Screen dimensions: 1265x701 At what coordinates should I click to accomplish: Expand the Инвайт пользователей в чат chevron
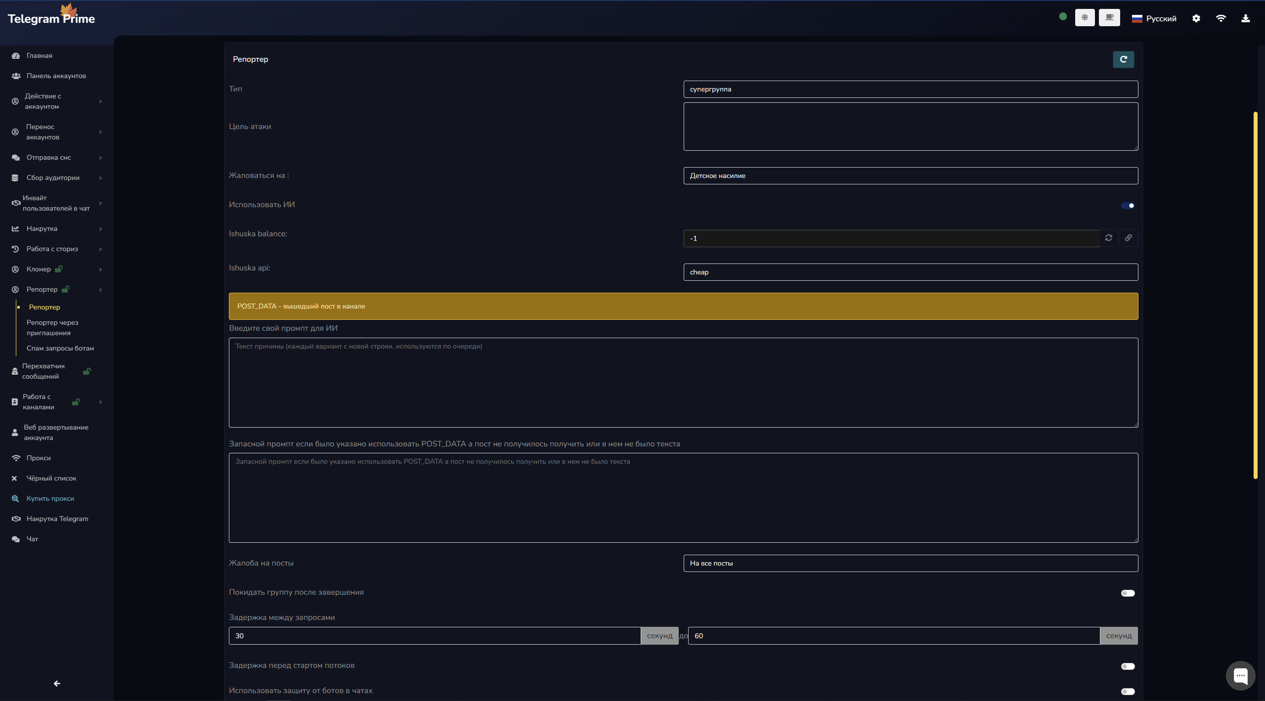click(100, 204)
